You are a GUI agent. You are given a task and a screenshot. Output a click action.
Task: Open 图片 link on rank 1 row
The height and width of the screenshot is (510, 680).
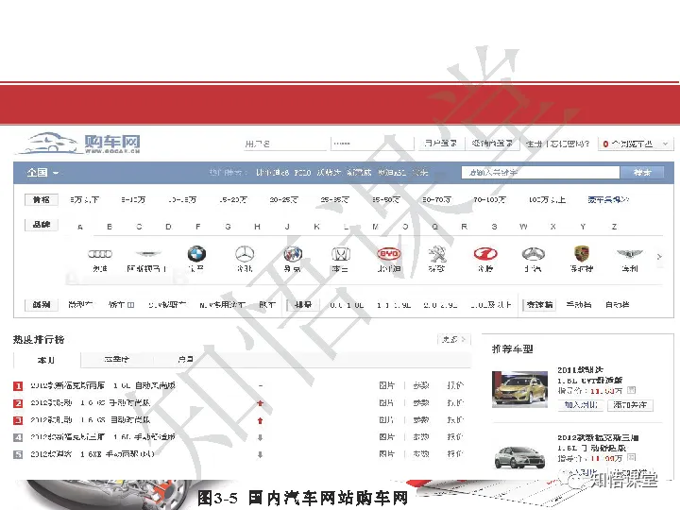click(387, 385)
